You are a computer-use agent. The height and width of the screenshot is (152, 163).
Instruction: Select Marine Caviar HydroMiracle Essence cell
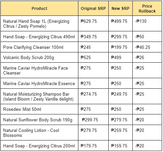[x=39, y=83]
